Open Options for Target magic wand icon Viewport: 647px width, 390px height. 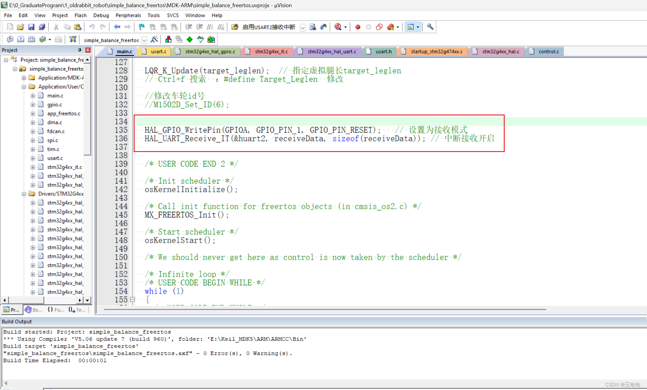tap(154, 40)
